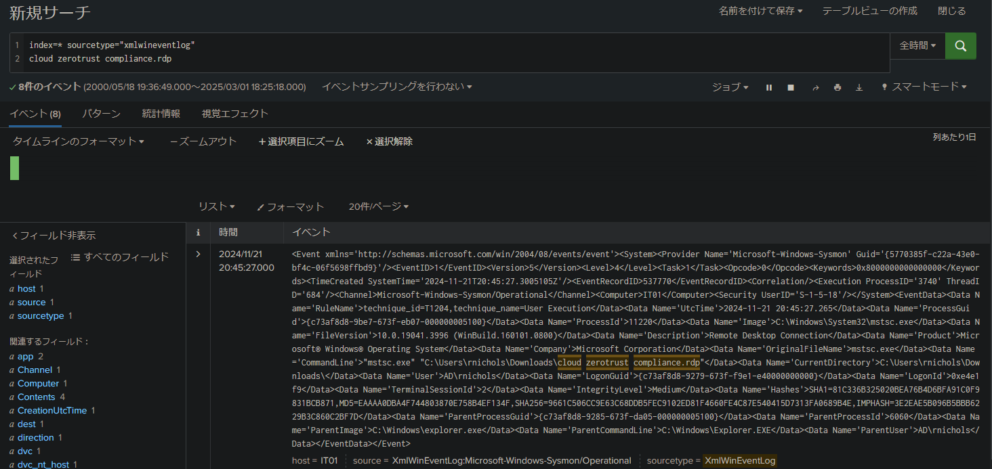Switch to the 統計情報 tab
Screen dimensions: 992x469
[x=161, y=114]
